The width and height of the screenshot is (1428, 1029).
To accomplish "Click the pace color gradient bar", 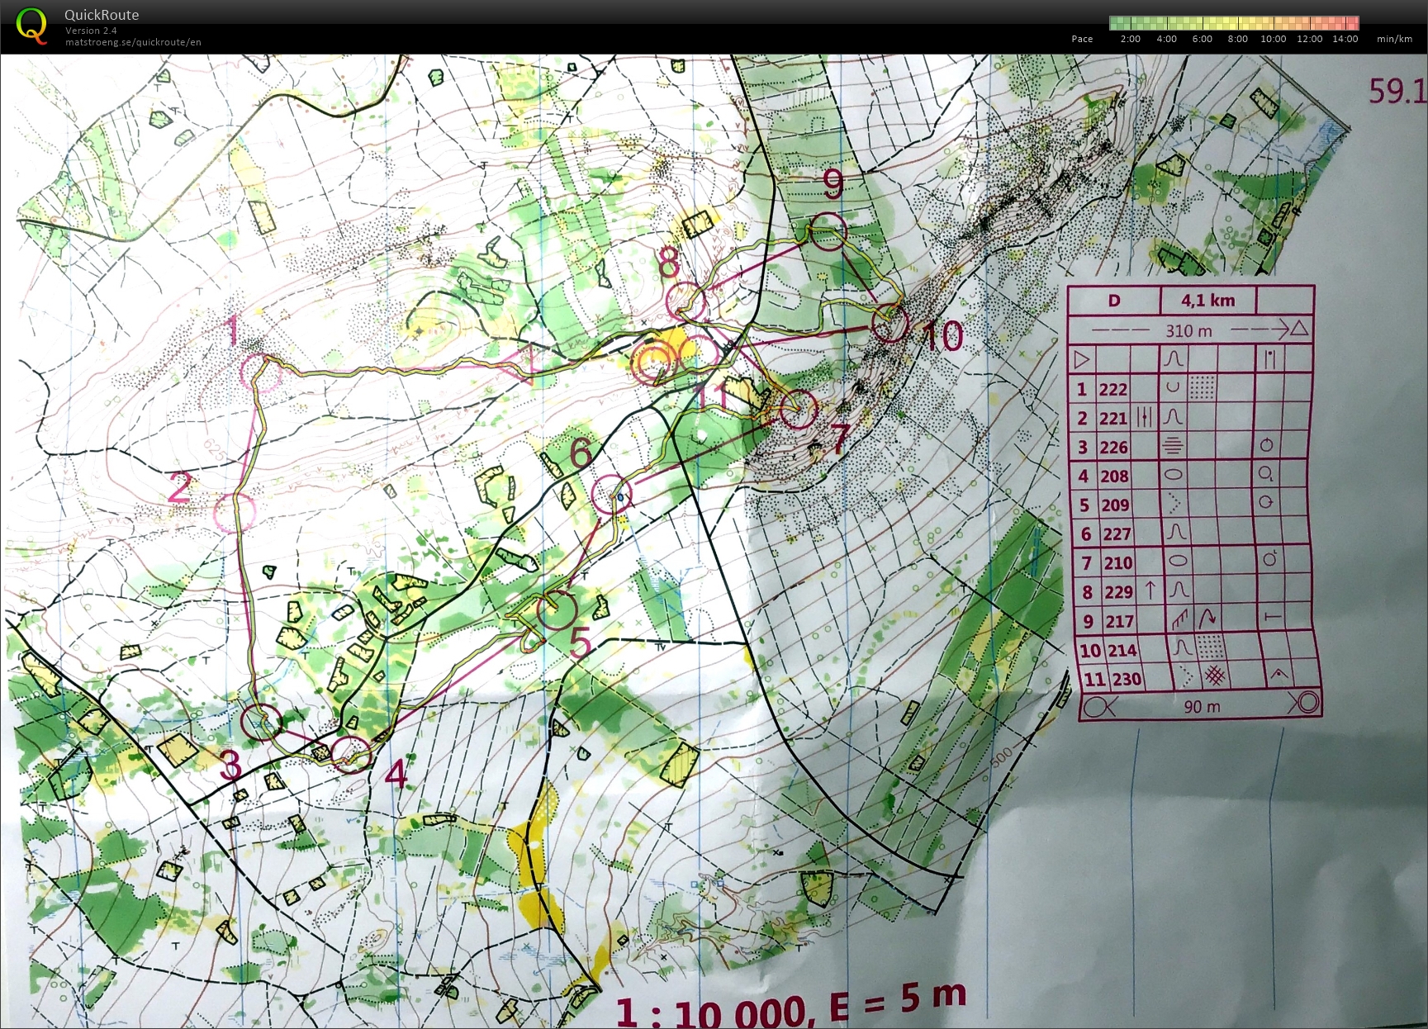I will 1234,23.
